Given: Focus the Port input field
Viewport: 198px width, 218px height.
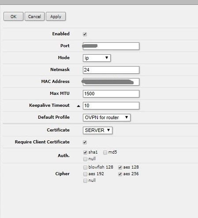Looking at the screenshot, I should [111, 46].
